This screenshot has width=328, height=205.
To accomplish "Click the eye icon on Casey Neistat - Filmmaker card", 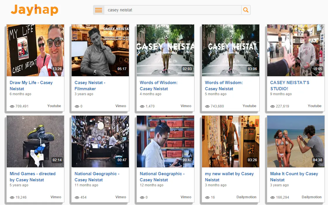I will (77, 106).
